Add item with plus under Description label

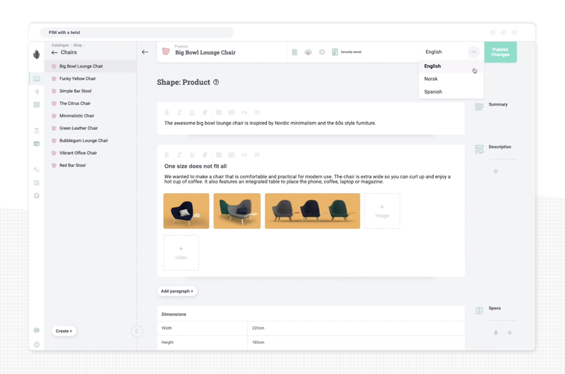496,172
